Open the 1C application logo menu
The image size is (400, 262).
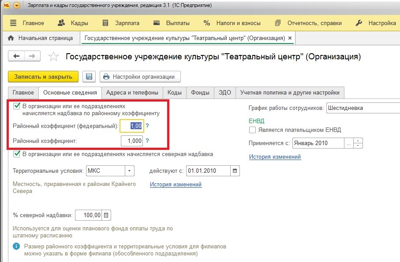pyautogui.click(x=6, y=5)
